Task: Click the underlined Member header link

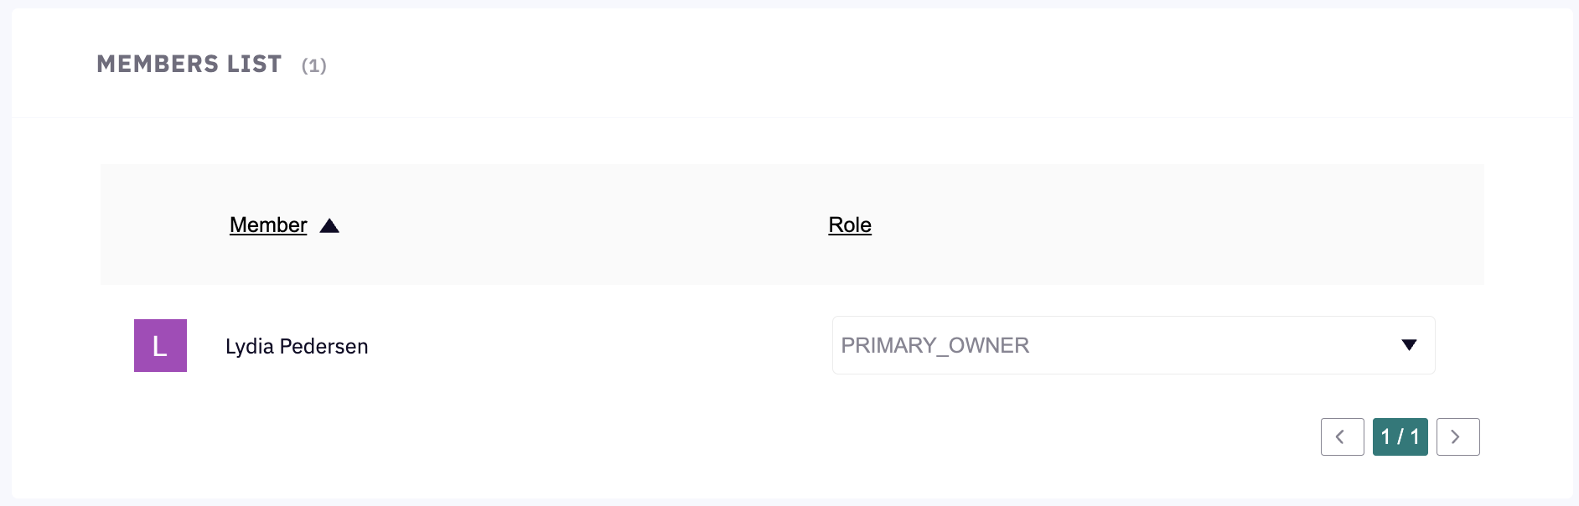Action: pyautogui.click(x=268, y=225)
